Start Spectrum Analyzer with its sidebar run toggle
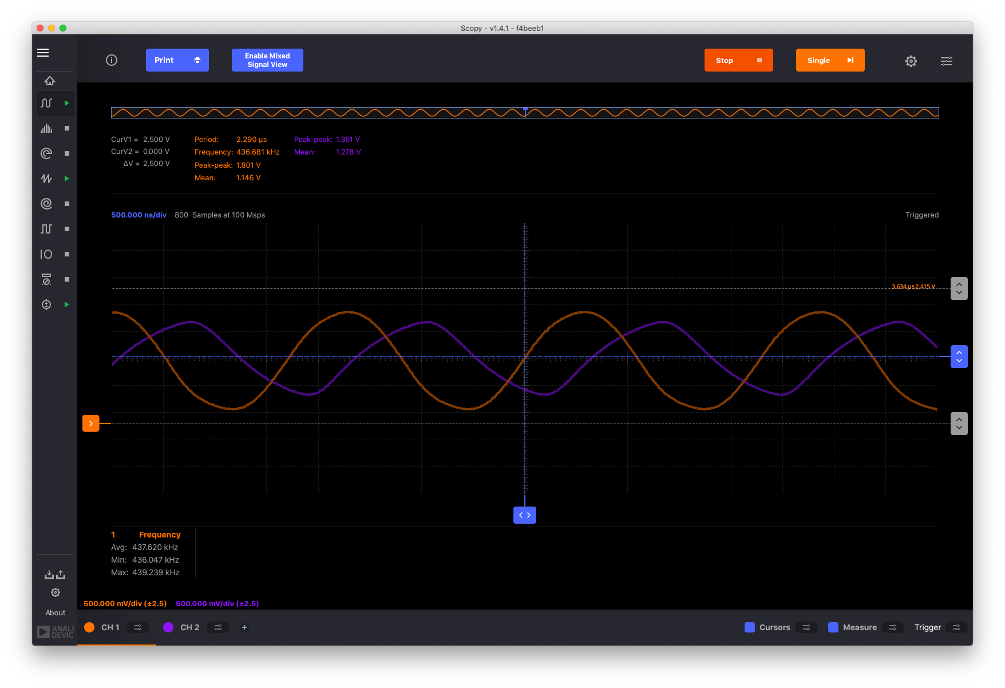Viewport: 1005px width, 688px height. tap(67, 128)
